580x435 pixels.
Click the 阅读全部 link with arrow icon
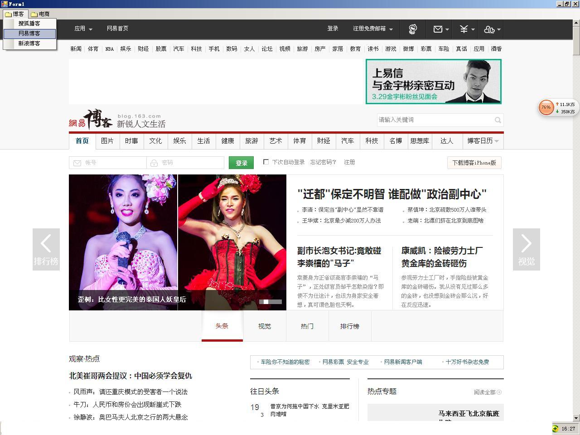pyautogui.click(x=488, y=392)
